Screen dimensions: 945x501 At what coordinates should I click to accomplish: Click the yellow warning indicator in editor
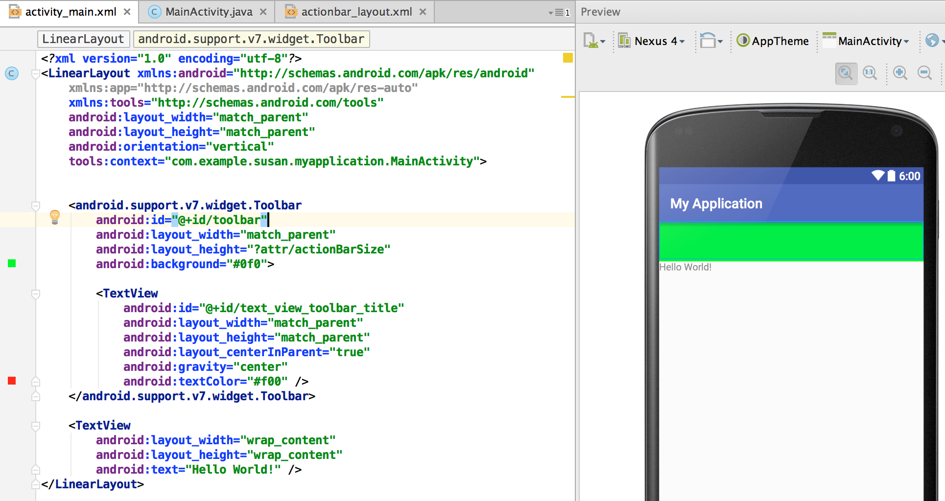(x=567, y=58)
